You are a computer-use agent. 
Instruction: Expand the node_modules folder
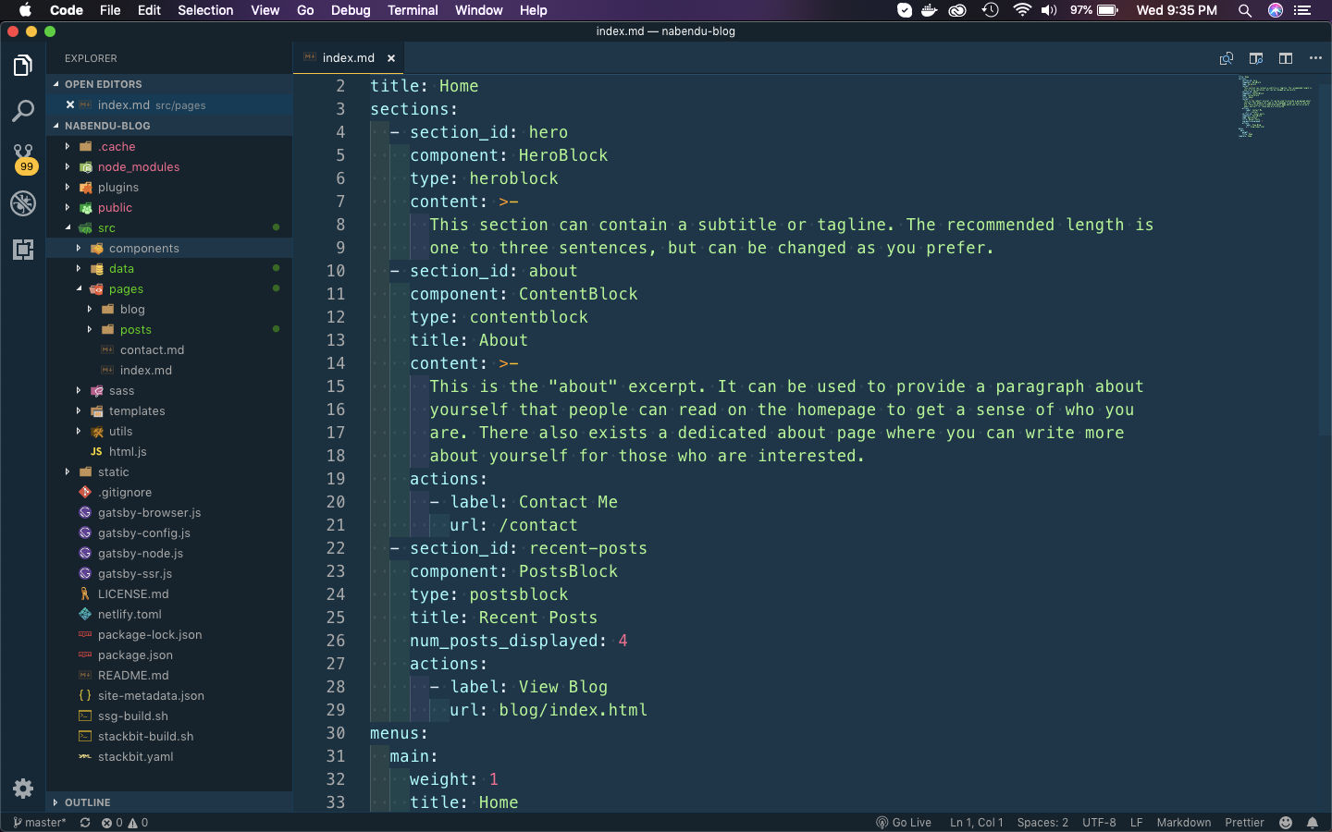click(169, 167)
